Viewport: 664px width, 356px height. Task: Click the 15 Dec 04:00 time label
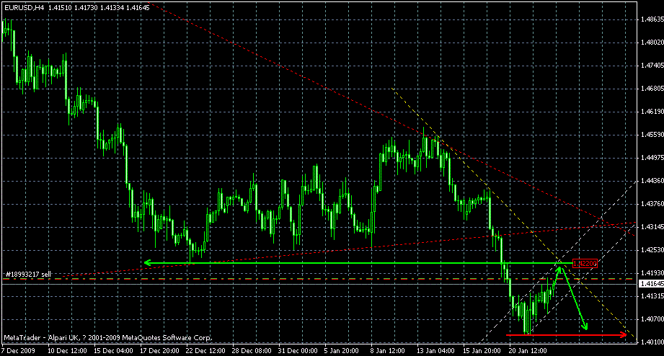[x=113, y=351]
